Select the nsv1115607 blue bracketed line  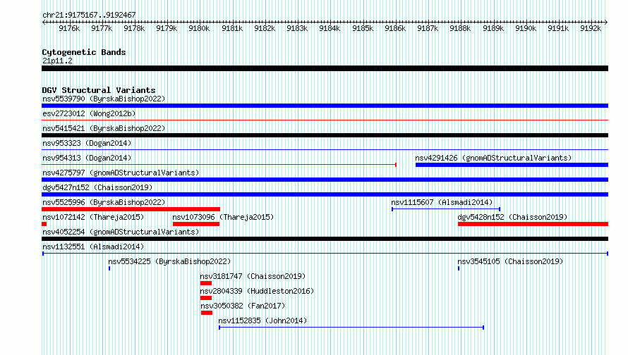[446, 209]
